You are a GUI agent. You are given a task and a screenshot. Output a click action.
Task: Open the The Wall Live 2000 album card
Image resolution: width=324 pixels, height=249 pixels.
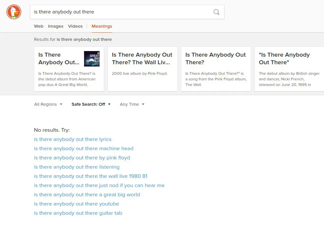point(142,69)
